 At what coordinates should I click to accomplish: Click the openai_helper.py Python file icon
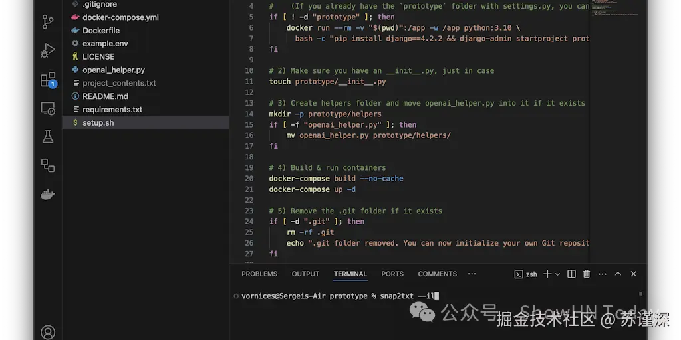coord(76,70)
